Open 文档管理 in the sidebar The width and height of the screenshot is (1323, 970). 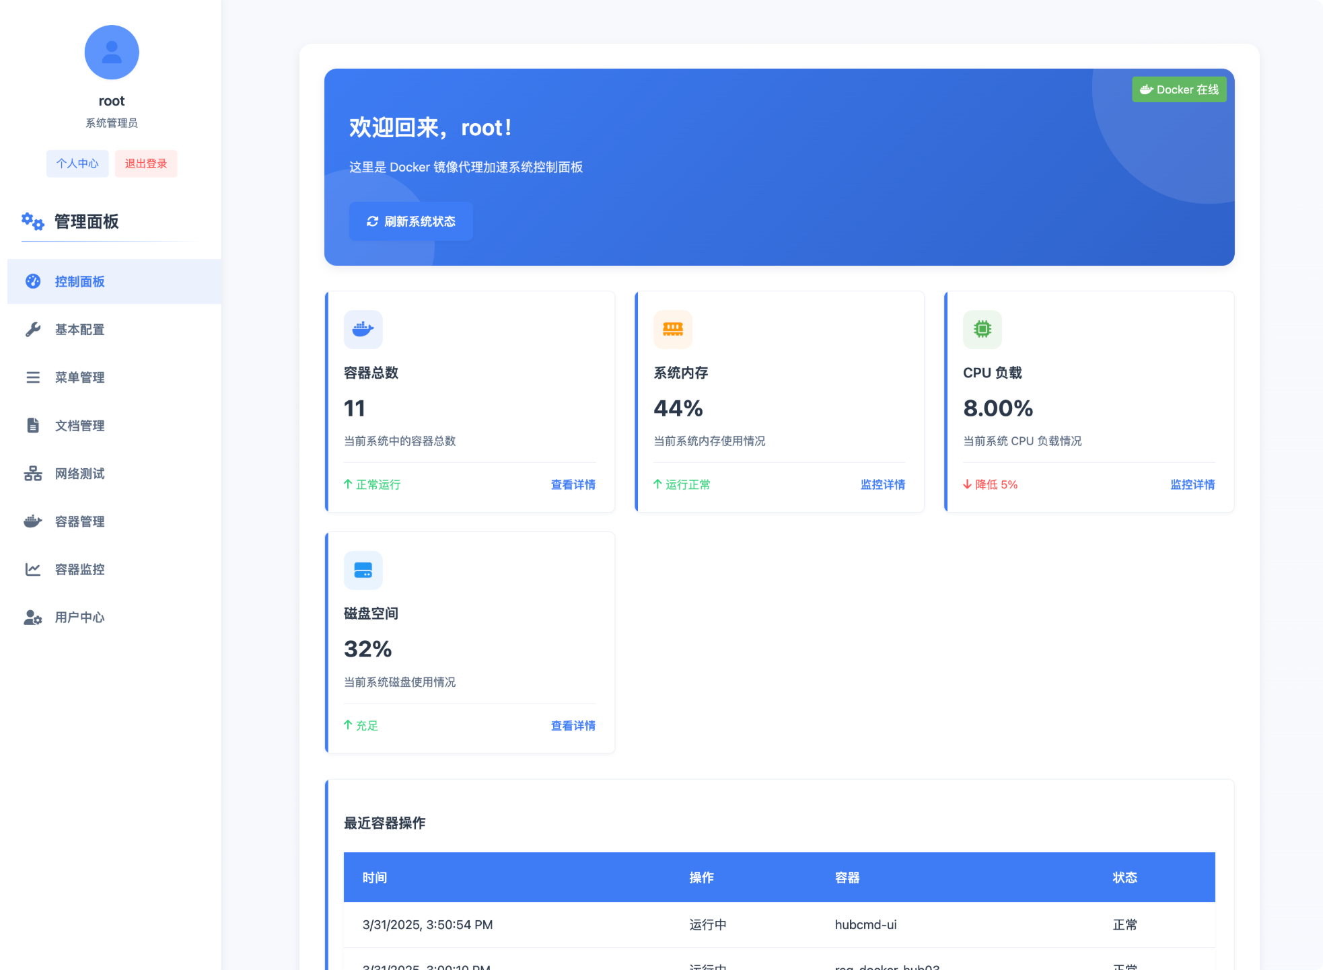(x=79, y=426)
